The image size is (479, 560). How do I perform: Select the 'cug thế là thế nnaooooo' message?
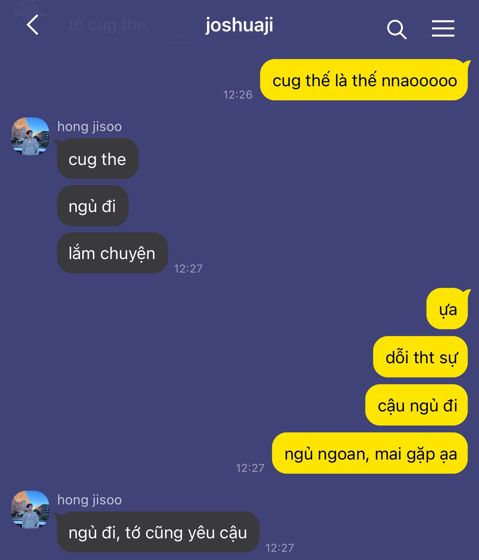364,80
